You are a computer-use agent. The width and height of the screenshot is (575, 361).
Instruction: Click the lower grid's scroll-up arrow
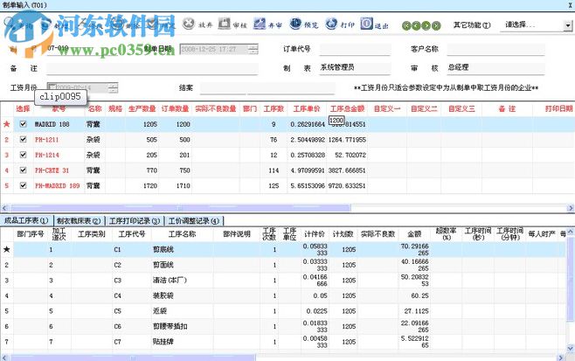[571, 232]
